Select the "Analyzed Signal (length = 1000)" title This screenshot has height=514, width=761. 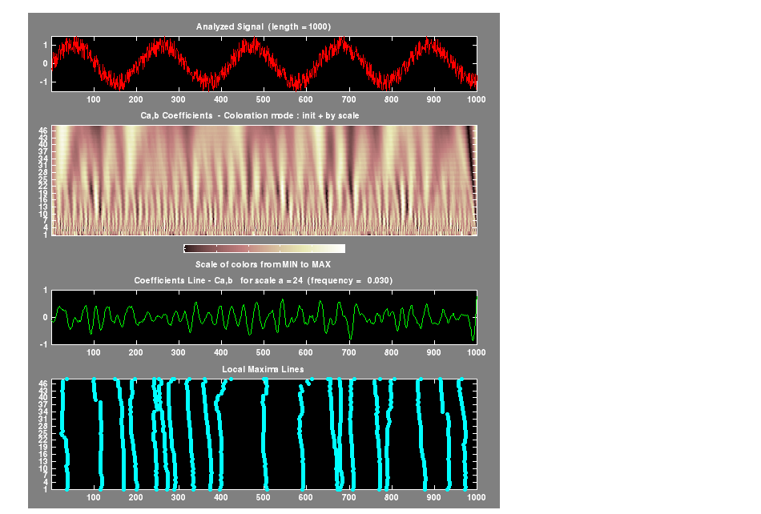click(264, 27)
